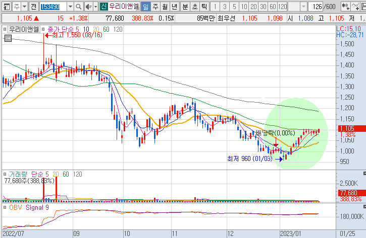
Task: Click the 종가 단순 moving average label
Action: coord(60,29)
